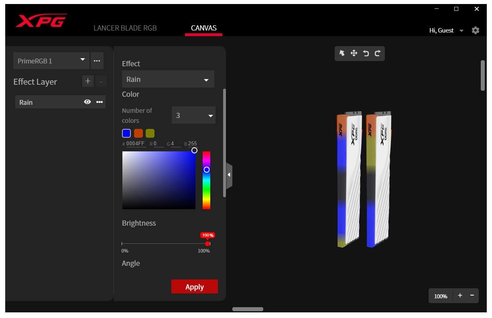Open the Number of colors dropdown
The image size is (492, 318).
click(x=193, y=116)
